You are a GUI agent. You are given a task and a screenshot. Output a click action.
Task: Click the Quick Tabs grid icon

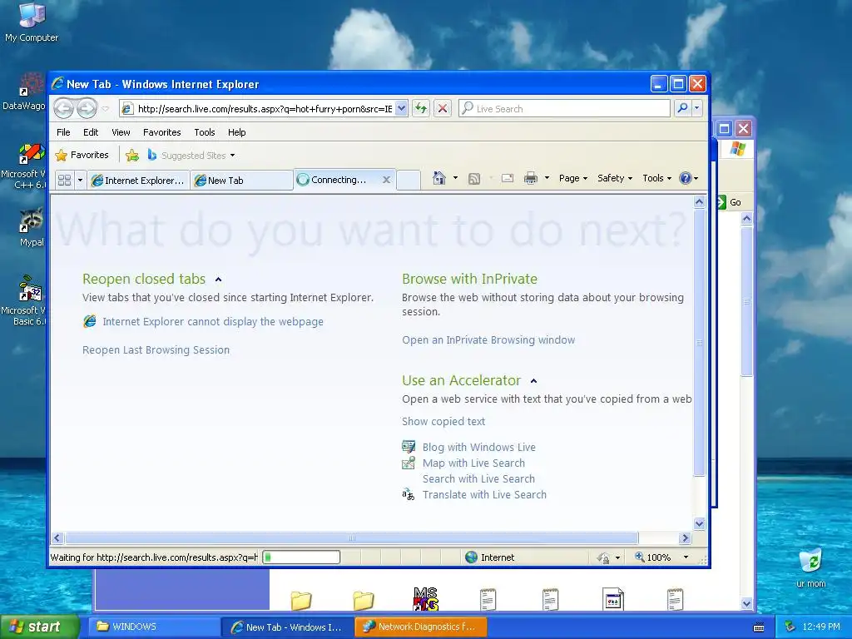pyautogui.click(x=64, y=180)
